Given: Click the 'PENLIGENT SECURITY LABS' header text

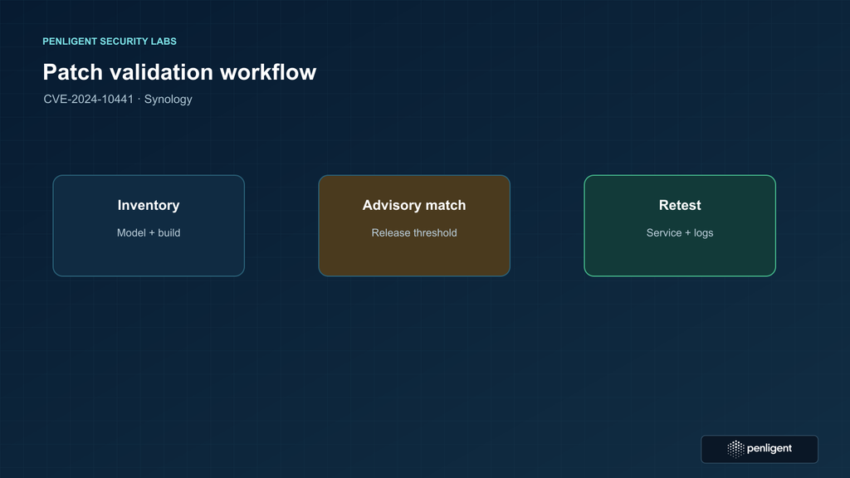Looking at the screenshot, I should tap(110, 41).
